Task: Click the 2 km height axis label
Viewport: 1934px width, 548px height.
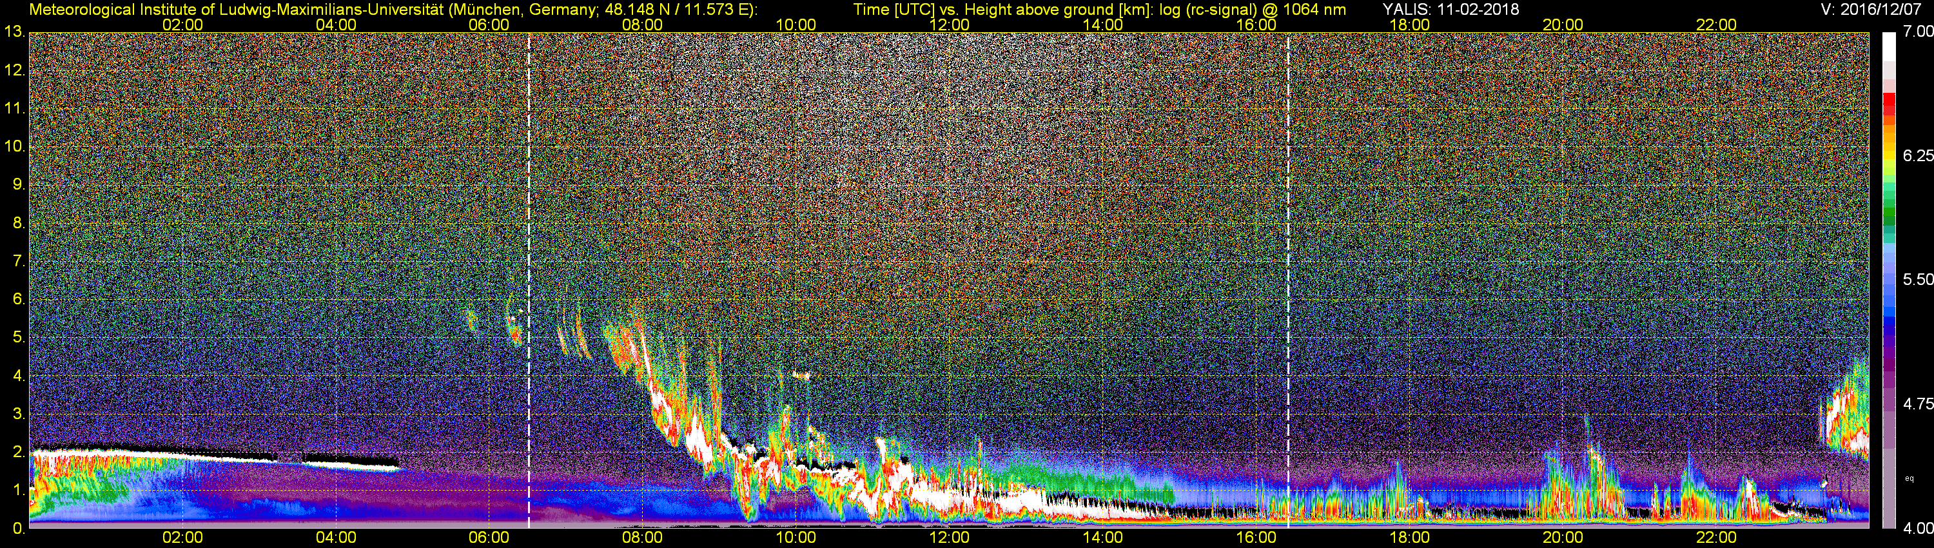Action: click(18, 452)
